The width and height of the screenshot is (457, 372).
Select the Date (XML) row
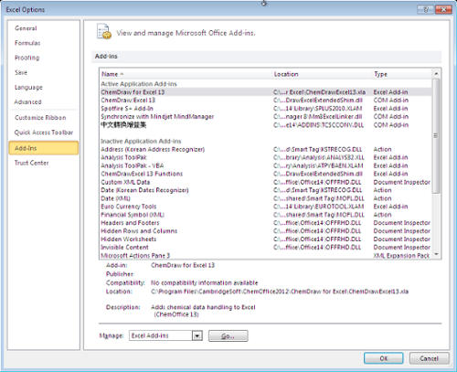(266, 198)
